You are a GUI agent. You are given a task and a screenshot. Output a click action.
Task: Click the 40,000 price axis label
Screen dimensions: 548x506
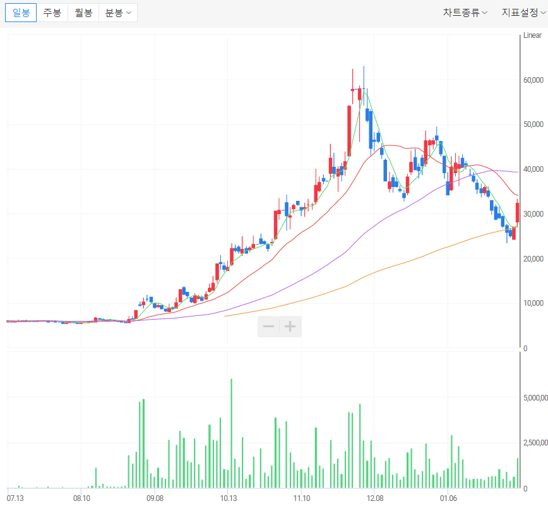click(533, 169)
